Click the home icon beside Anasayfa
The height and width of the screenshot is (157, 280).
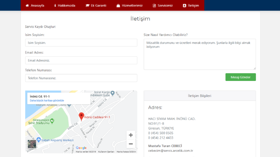[x=27, y=6]
